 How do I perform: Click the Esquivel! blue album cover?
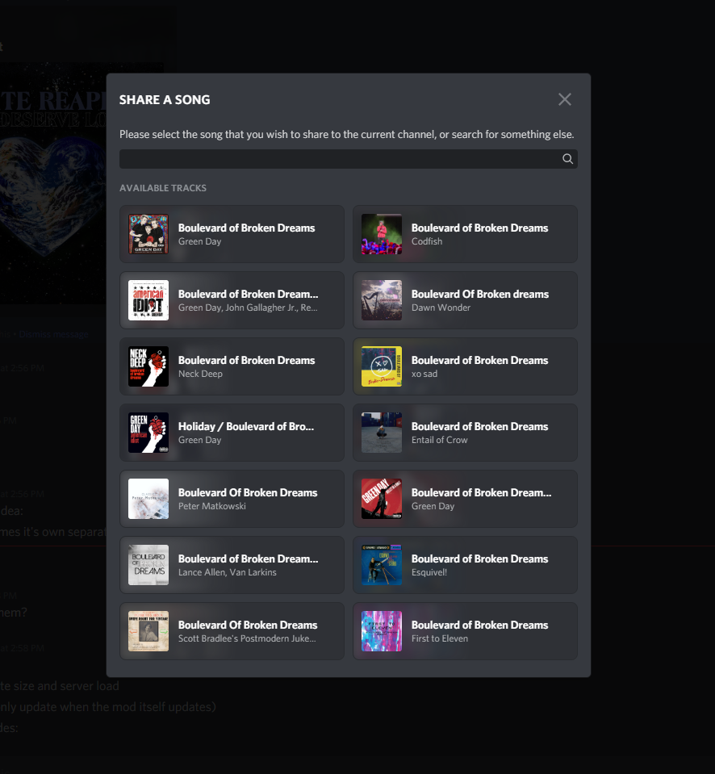(382, 565)
